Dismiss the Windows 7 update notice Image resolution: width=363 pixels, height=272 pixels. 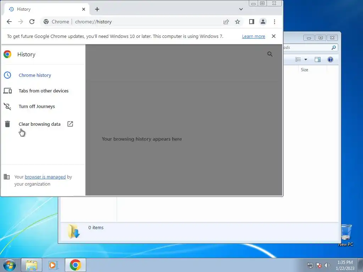click(274, 36)
